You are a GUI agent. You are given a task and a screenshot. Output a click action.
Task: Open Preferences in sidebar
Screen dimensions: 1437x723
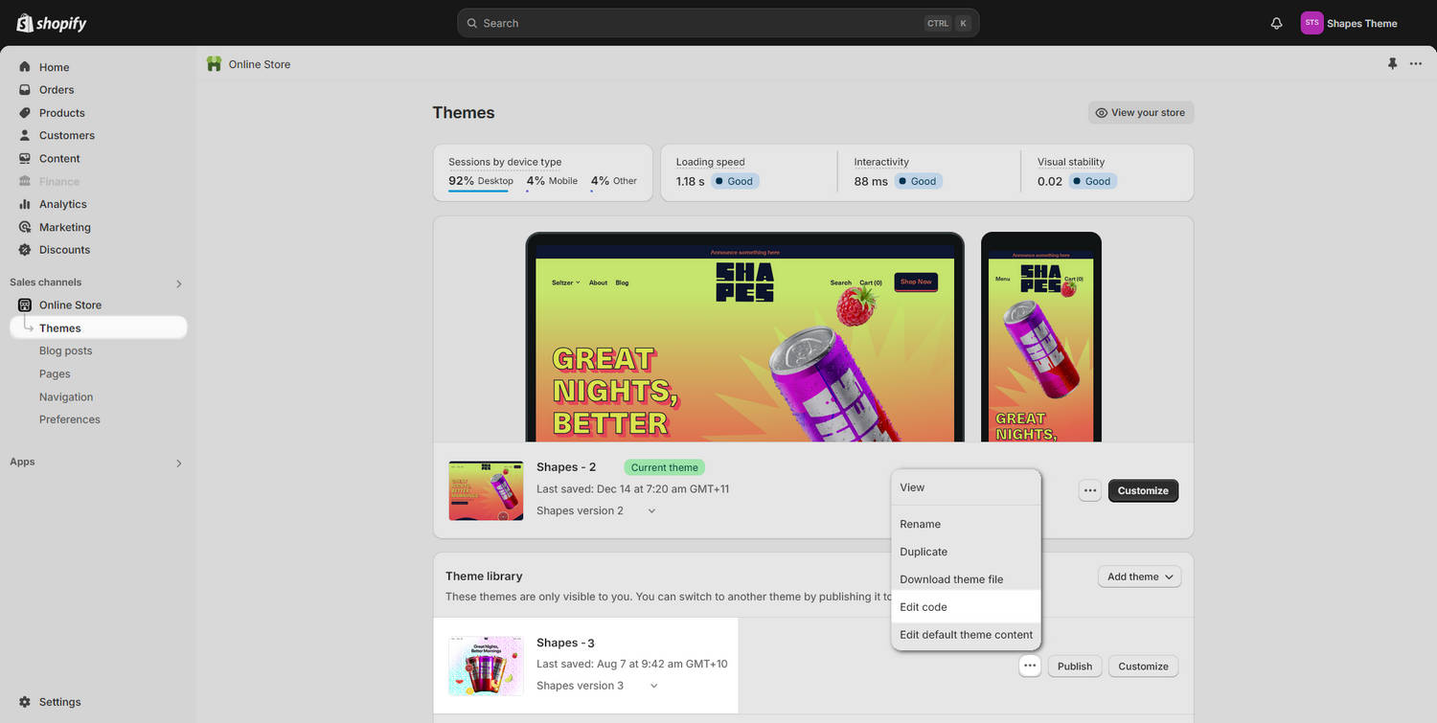coord(69,419)
